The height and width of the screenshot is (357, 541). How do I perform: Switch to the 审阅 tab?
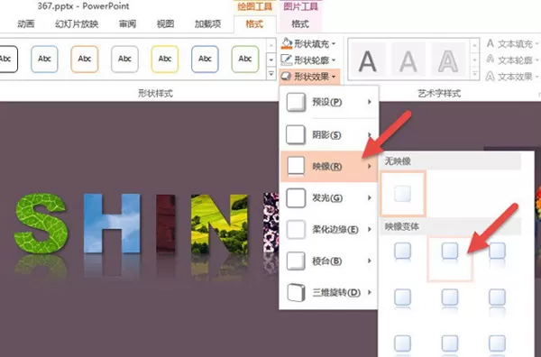[x=127, y=23]
